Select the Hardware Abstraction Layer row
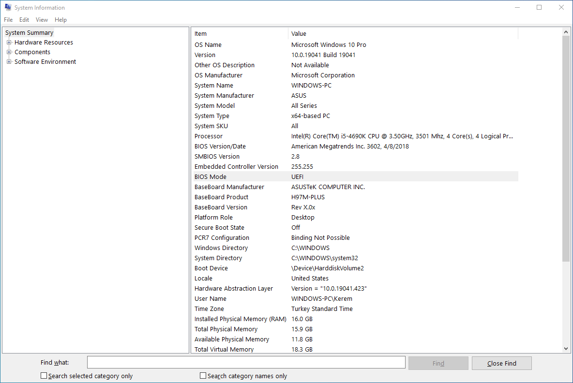The height and width of the screenshot is (383, 573). 356,288
